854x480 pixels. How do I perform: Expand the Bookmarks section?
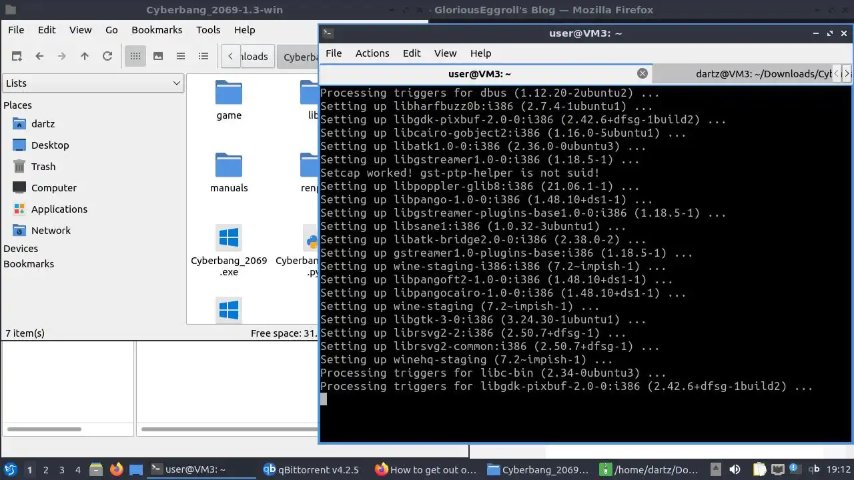click(29, 264)
